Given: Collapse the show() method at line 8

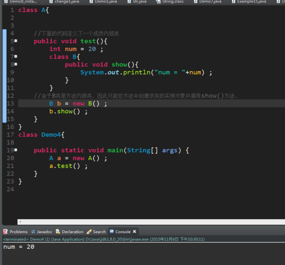Looking at the screenshot, I should [x=16, y=64].
